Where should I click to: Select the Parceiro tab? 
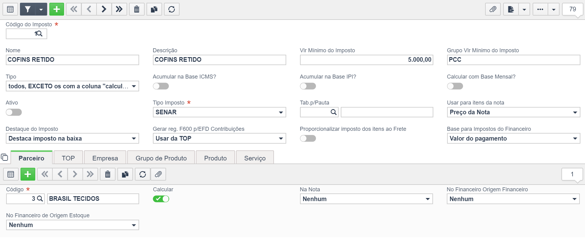pyautogui.click(x=32, y=158)
